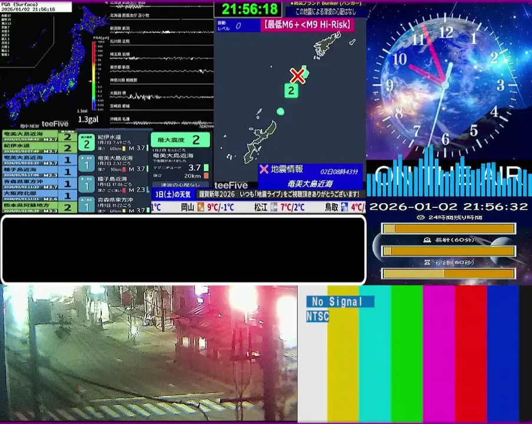The height and width of the screenshot is (424, 532).
Task: Click the black empty comment panel
Action: [184, 249]
